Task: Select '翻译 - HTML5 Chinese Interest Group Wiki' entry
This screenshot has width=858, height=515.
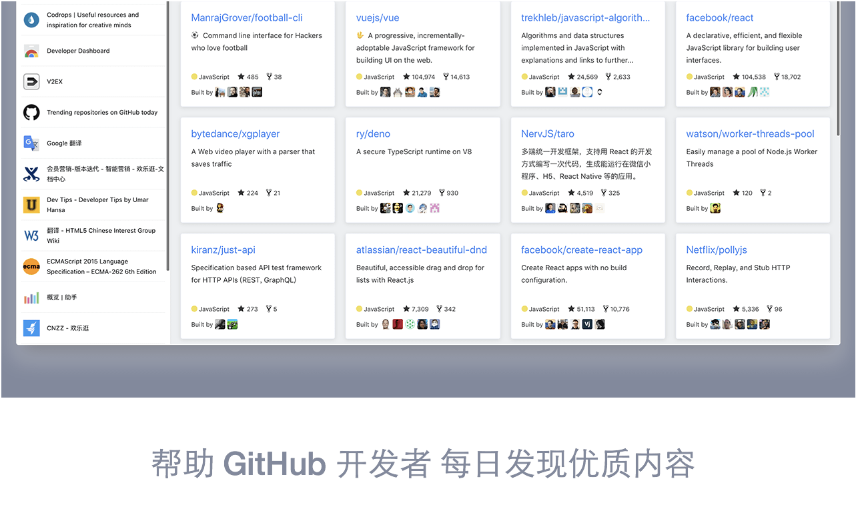Action: (x=101, y=235)
